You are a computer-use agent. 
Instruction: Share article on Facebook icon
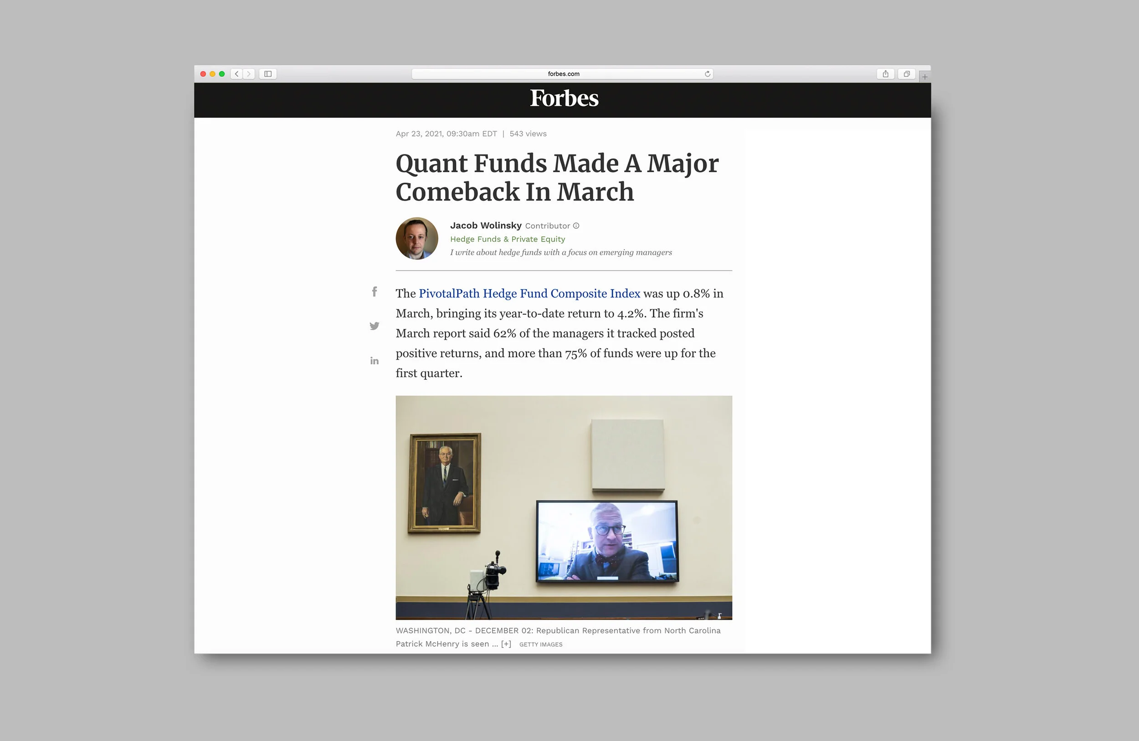[x=375, y=291]
